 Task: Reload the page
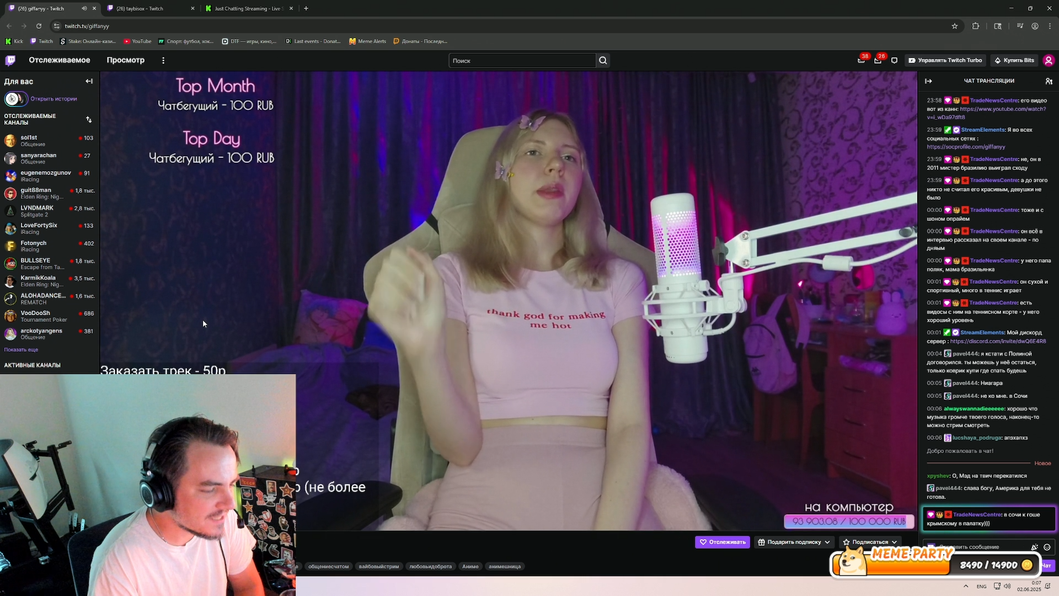coord(39,26)
